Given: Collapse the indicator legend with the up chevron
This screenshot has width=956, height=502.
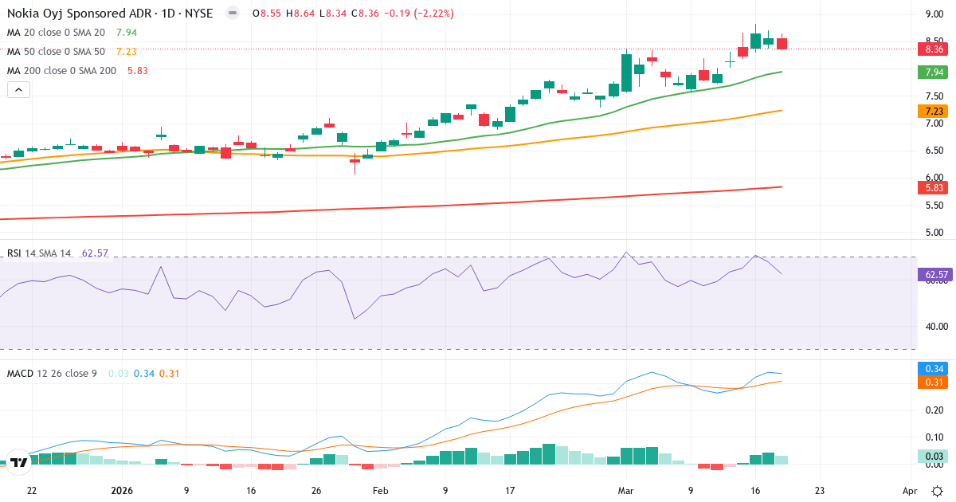Looking at the screenshot, I should point(18,89).
